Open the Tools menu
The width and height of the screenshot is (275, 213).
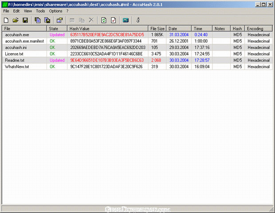pos(40,11)
